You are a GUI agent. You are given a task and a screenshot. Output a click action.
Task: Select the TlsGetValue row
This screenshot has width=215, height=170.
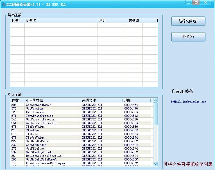[82, 138]
